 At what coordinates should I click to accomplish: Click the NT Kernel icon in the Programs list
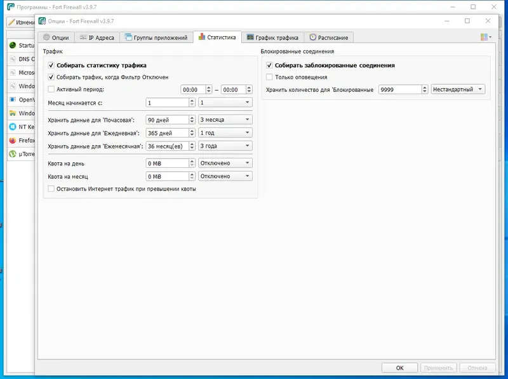point(13,127)
